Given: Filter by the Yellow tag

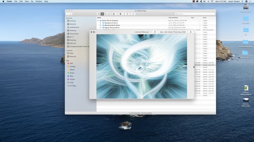Looking at the screenshot, I should (x=71, y=70).
